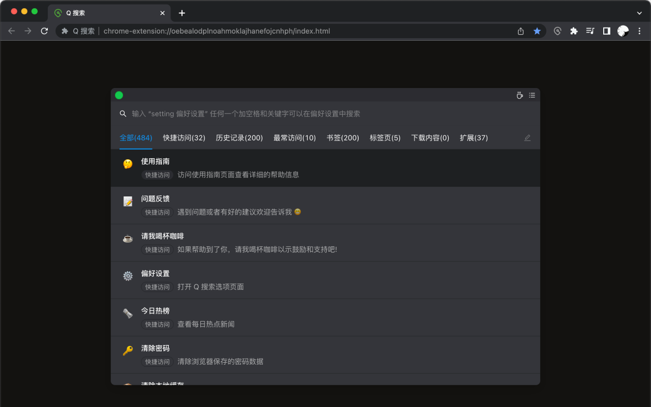Click the blue bookmark star

point(537,31)
